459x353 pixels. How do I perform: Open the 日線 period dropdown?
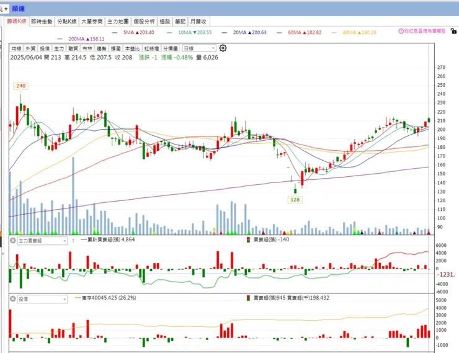pyautogui.click(x=199, y=48)
